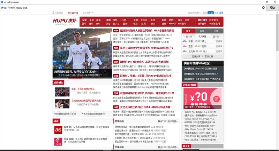This screenshot has height=151, width=279.
Task: Open the 篮球 item in red navigation bar
Action: 108,20
